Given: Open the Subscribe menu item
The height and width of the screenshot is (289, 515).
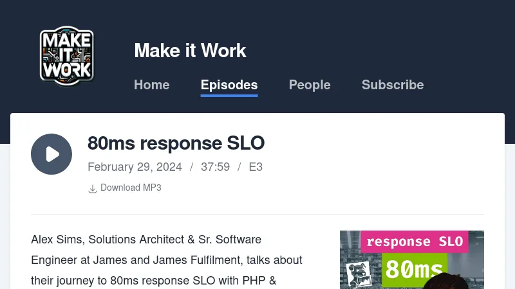Looking at the screenshot, I should click(392, 85).
